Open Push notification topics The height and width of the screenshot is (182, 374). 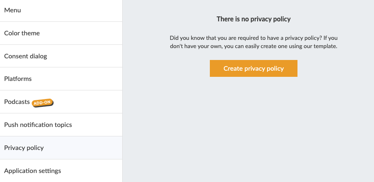[38, 125]
